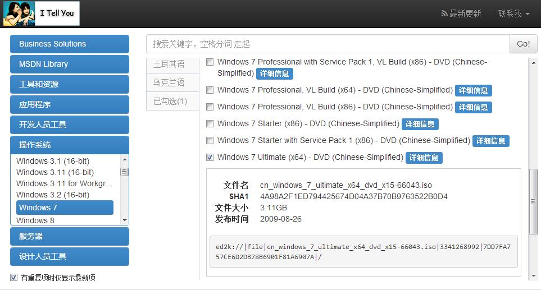Expand the 设计人员工具 section
The image size is (541, 290).
pos(70,256)
